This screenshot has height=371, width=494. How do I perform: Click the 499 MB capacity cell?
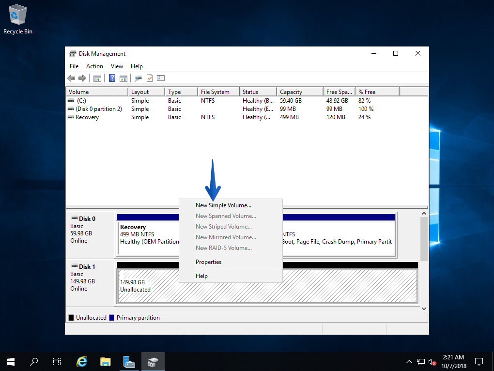(289, 117)
